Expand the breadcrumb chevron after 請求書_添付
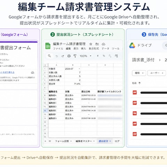 (160, 60)
